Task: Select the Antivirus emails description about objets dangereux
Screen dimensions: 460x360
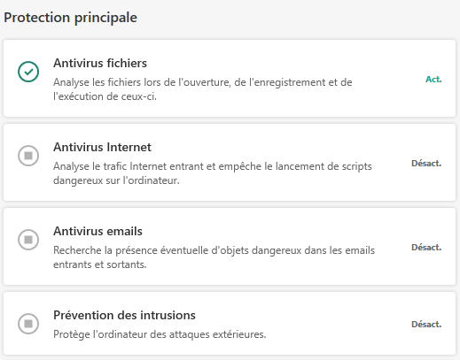Action: [x=214, y=257]
